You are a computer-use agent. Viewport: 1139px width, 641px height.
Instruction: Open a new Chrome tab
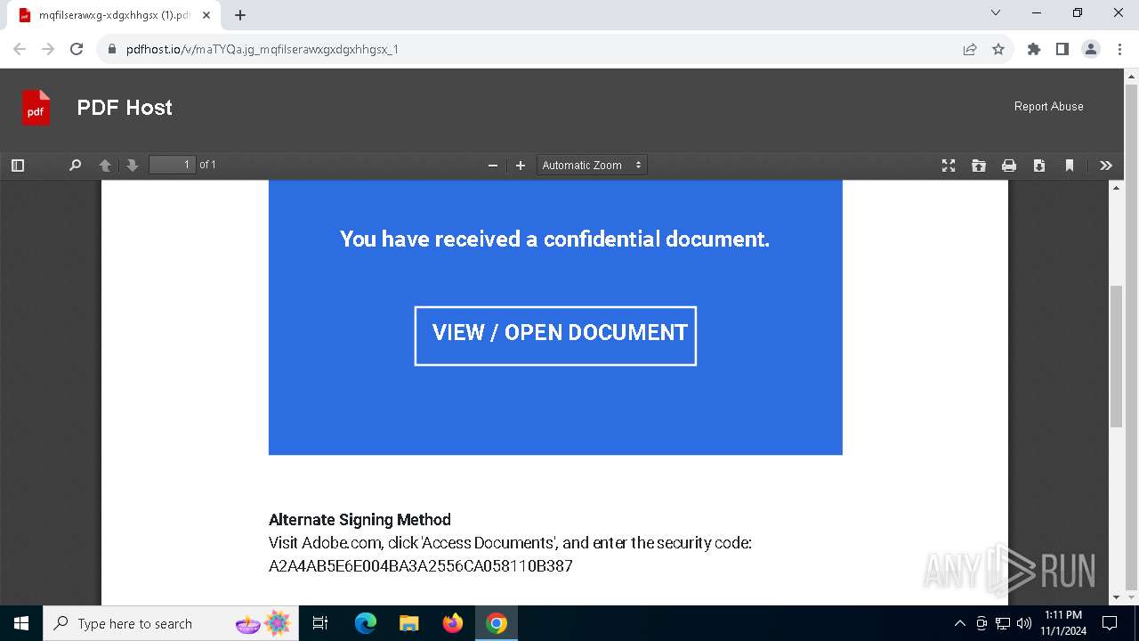pos(240,15)
